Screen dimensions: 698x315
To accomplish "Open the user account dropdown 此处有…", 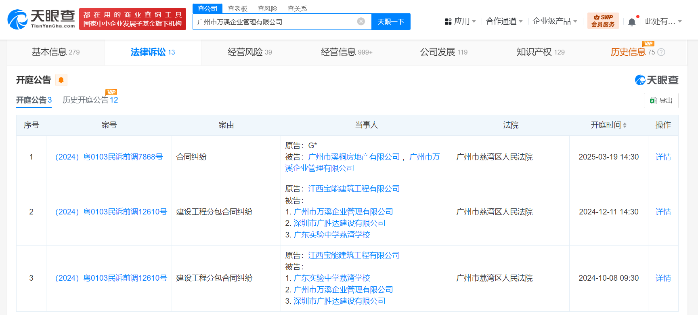I will pyautogui.click(x=663, y=21).
